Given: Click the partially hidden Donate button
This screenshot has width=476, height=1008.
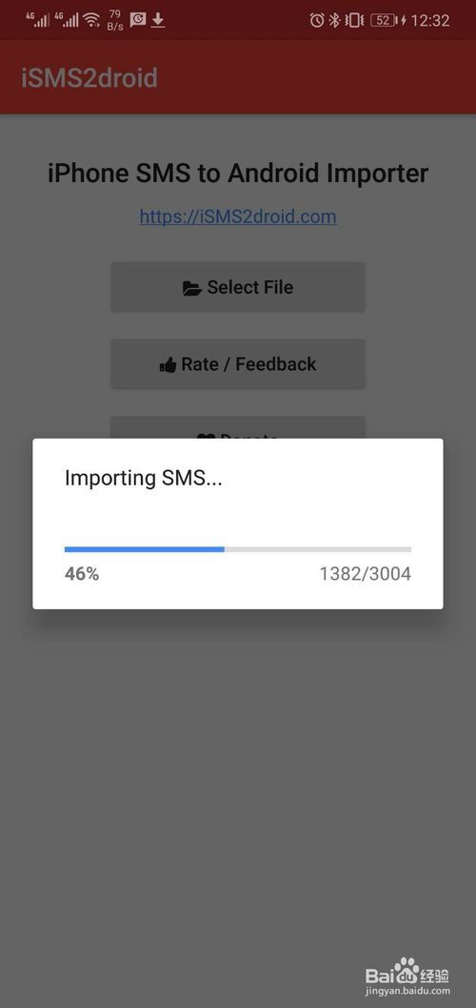Looking at the screenshot, I should pos(238,427).
